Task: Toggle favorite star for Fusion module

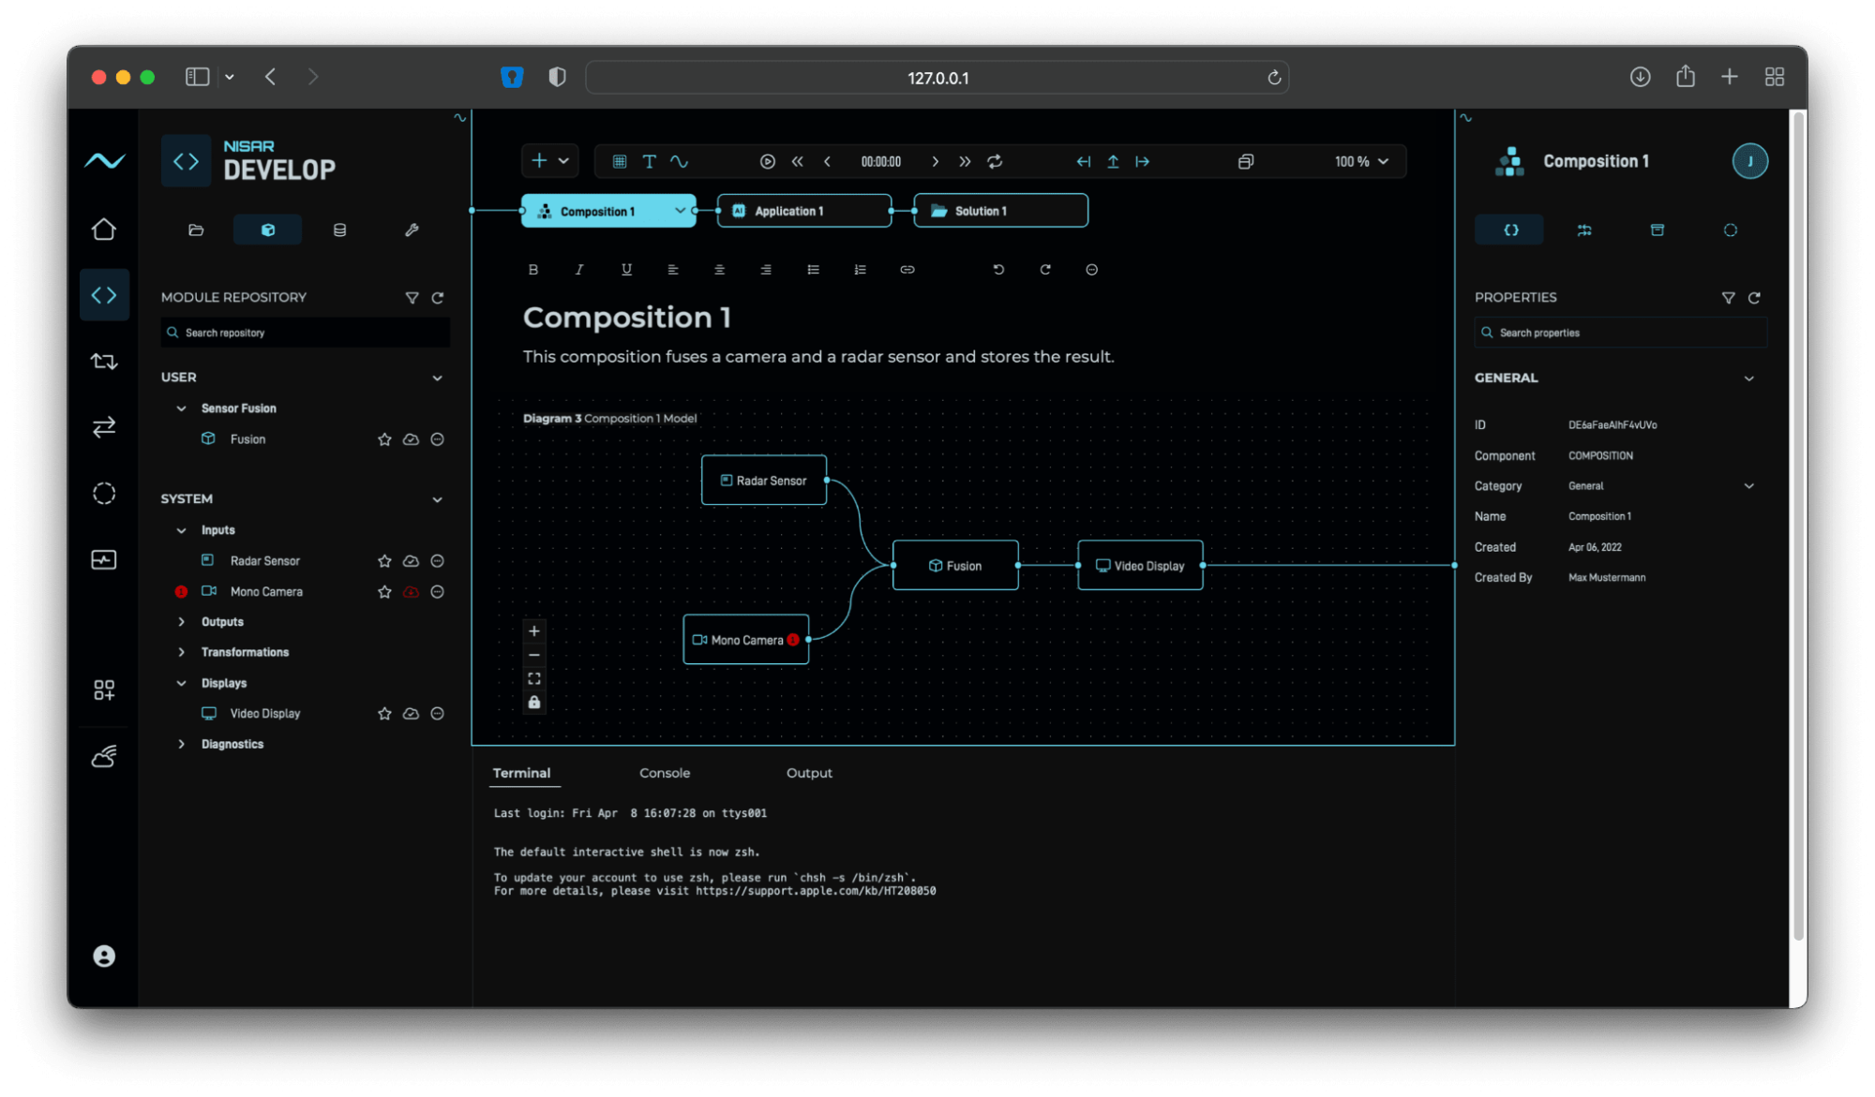Action: [x=384, y=439]
